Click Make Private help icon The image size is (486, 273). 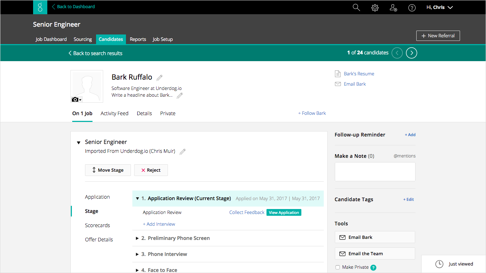coord(373,268)
